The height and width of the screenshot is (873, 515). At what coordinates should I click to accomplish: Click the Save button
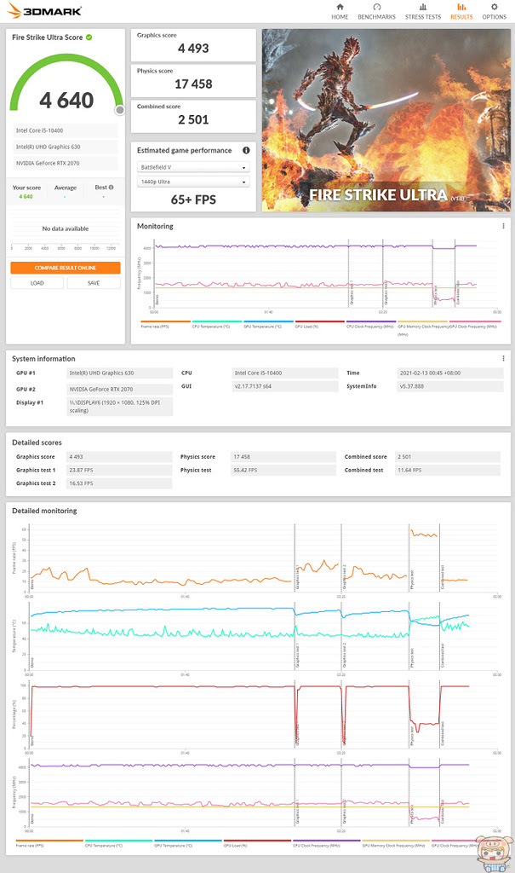click(x=94, y=283)
